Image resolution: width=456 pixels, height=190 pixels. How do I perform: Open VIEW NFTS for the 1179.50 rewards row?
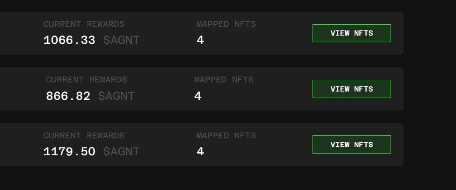tap(352, 144)
